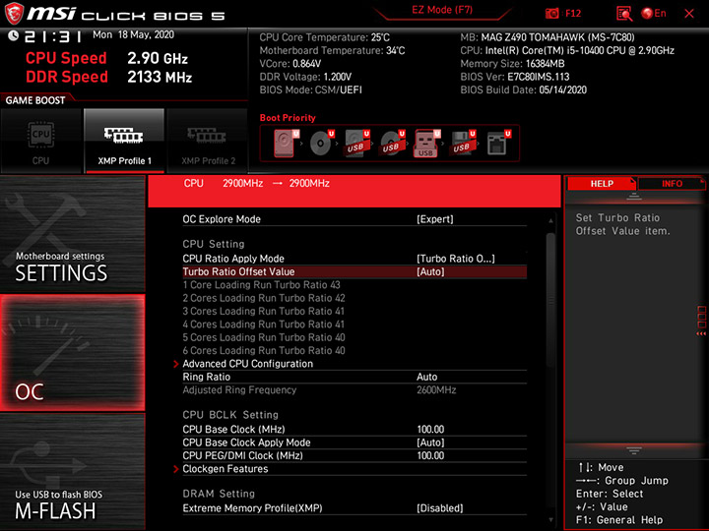Screen dimensions: 709x531
Task: Select the network boot priority icon
Action: (x=498, y=144)
